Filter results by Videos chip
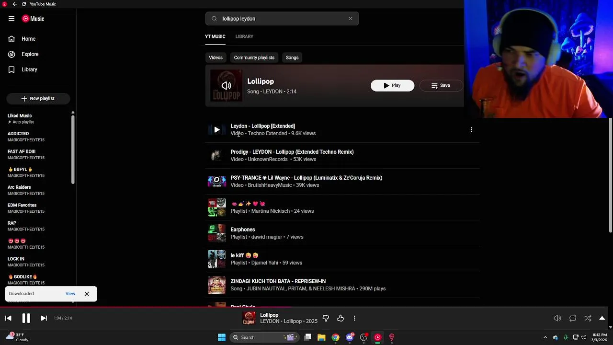 [216, 57]
